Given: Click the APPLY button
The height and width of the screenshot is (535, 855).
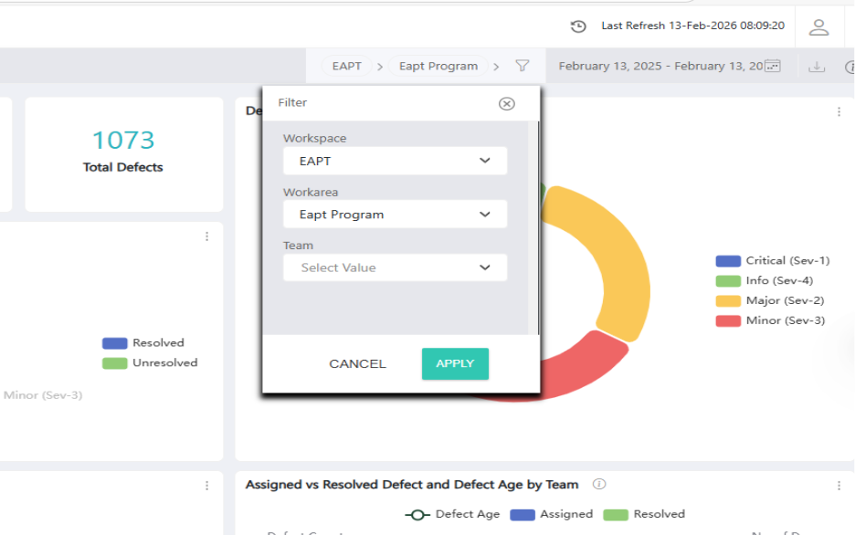Looking at the screenshot, I should 455,363.
